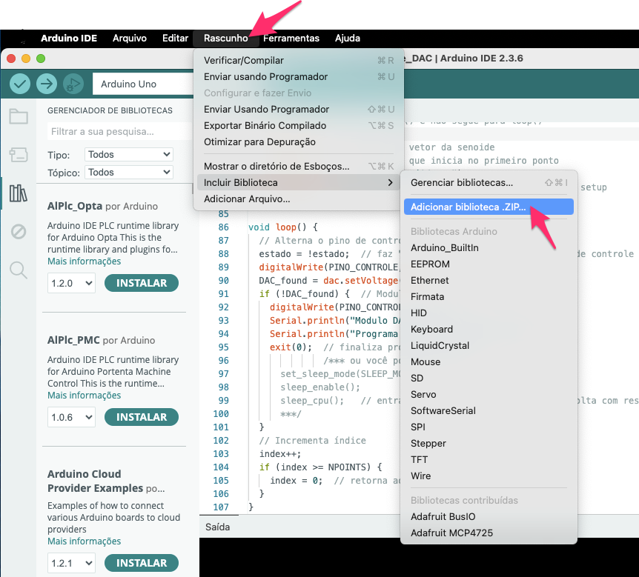Select the Ethernet library

(489, 280)
